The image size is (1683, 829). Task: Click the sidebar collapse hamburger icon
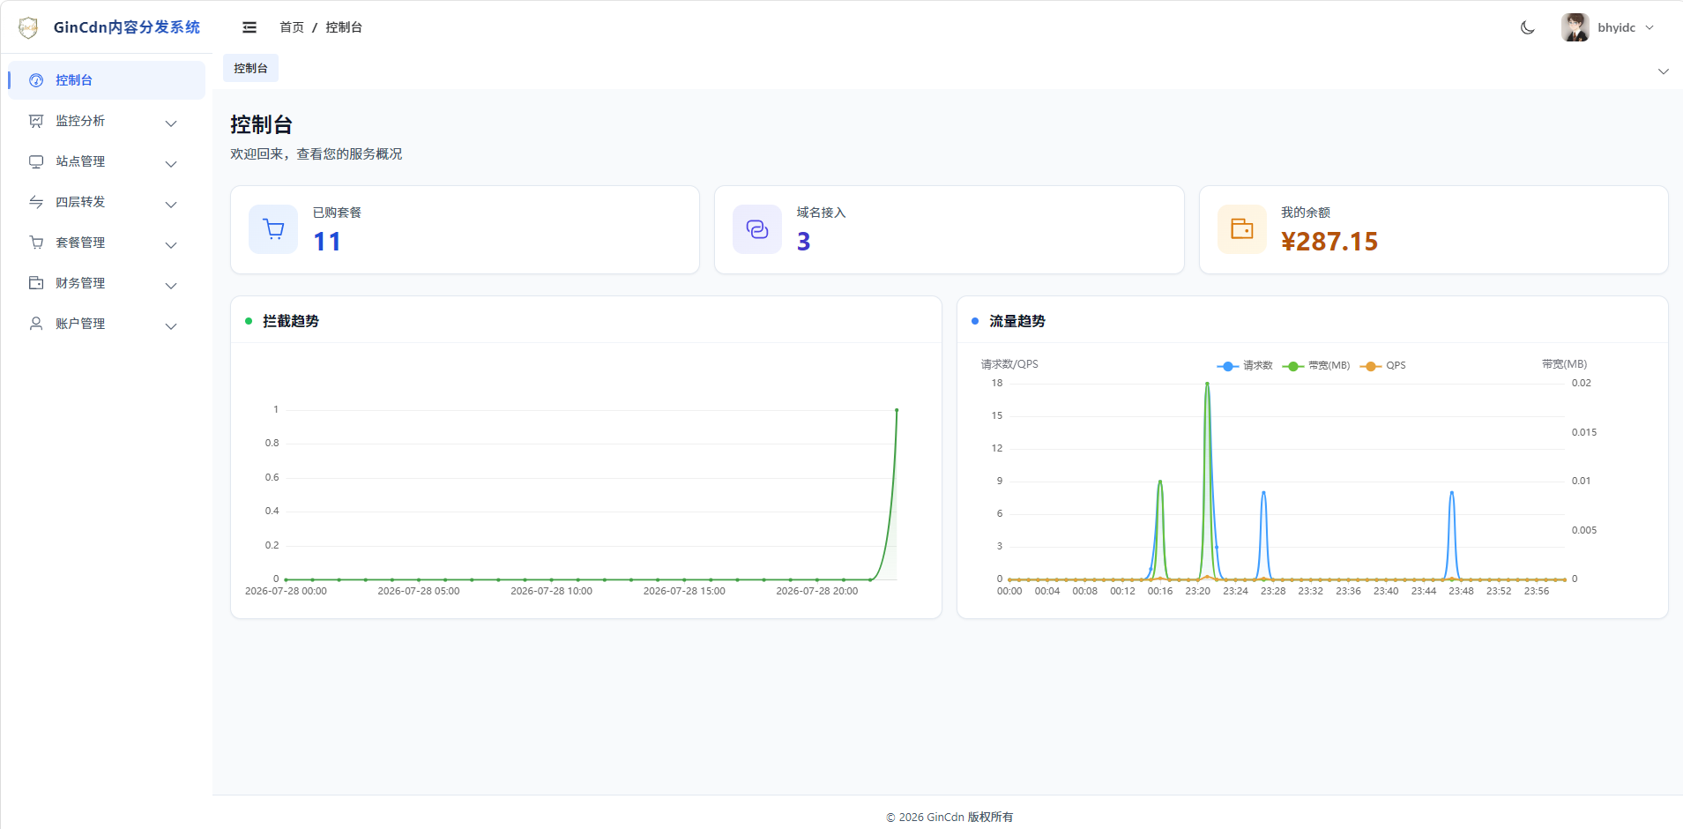[249, 27]
